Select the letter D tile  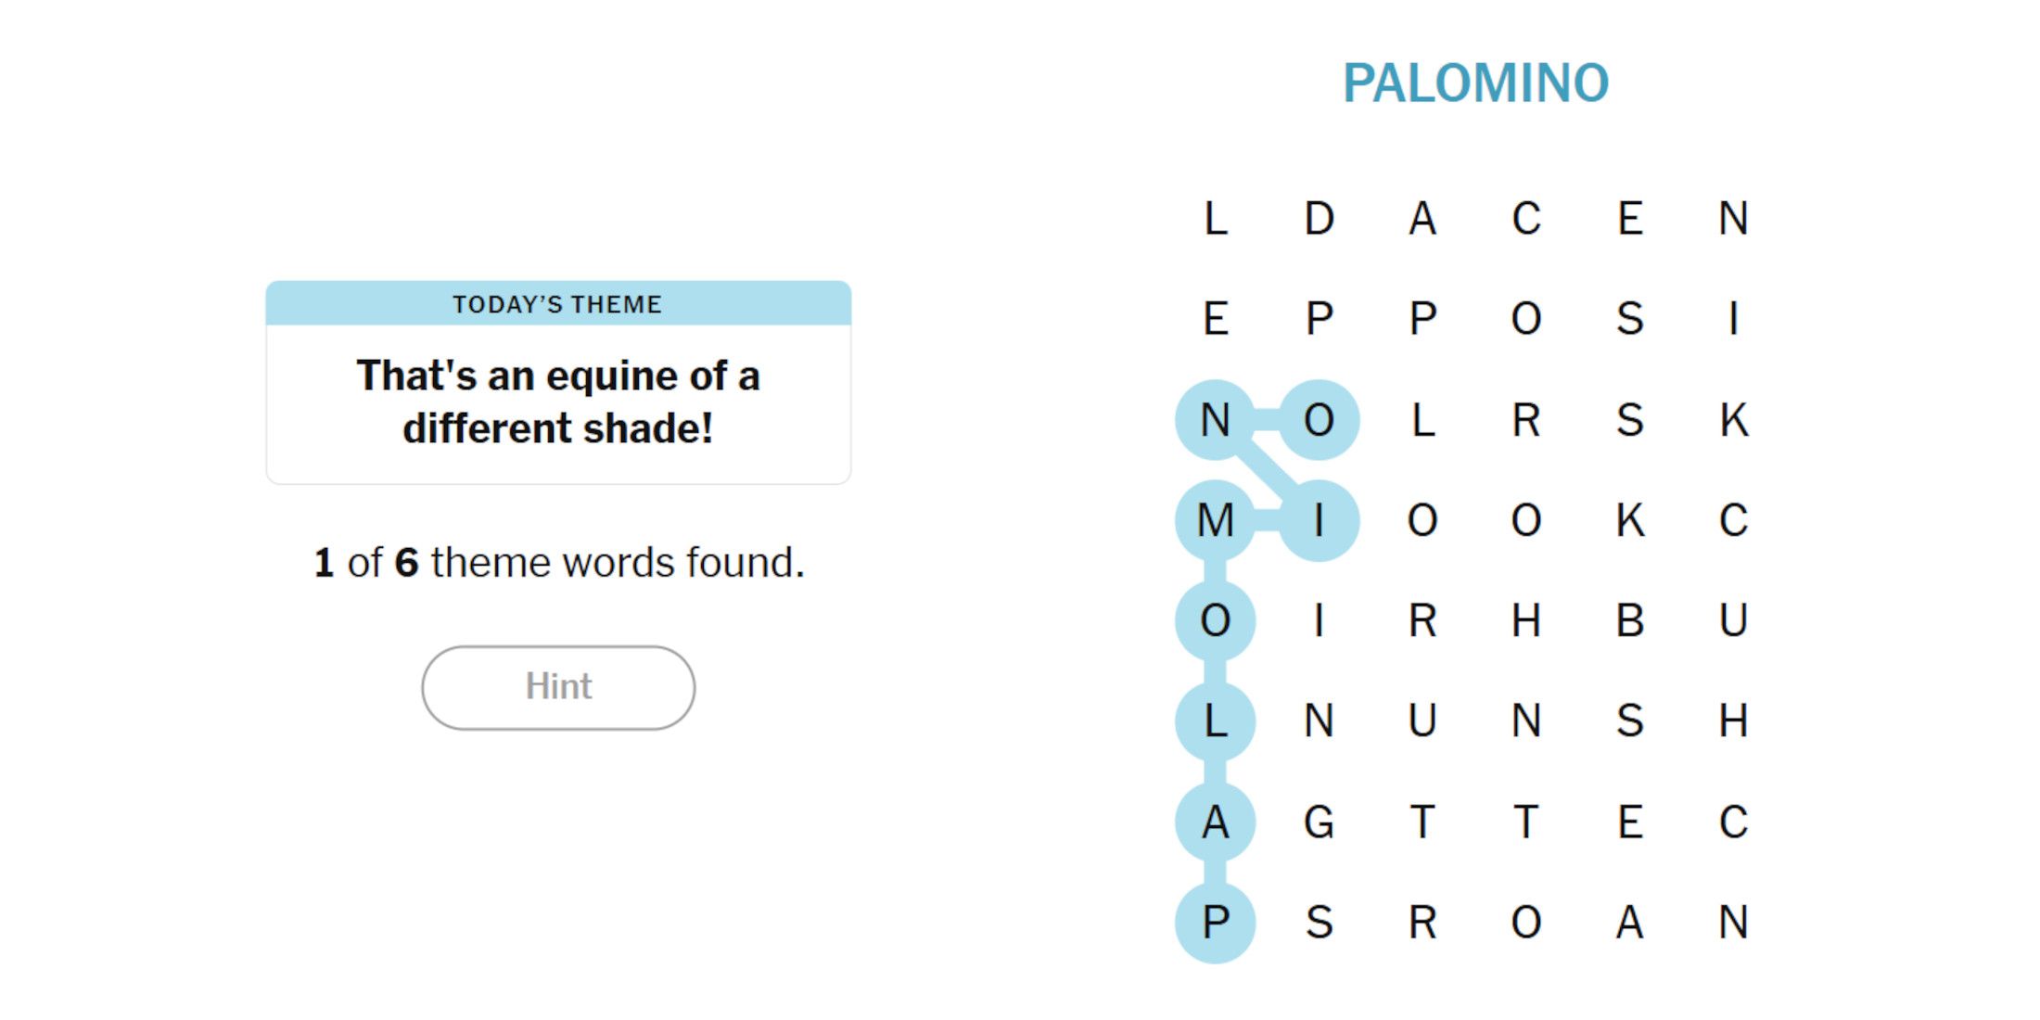point(1319,219)
